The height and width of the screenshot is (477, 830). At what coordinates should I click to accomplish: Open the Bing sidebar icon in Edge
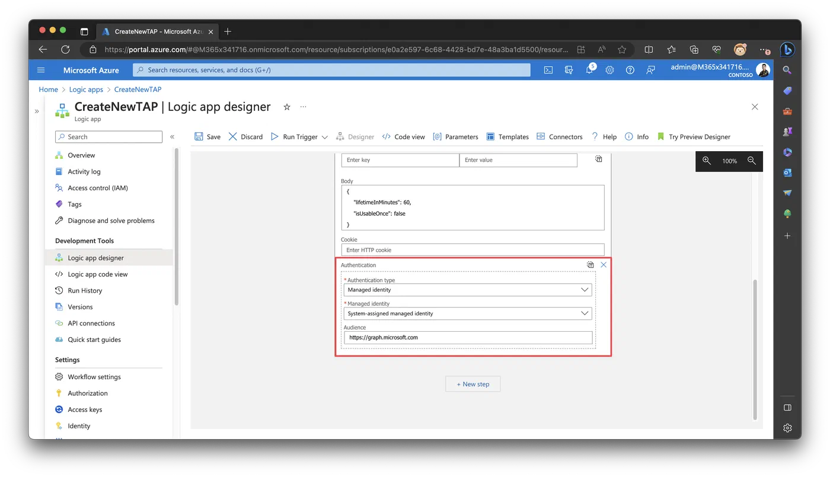point(787,50)
